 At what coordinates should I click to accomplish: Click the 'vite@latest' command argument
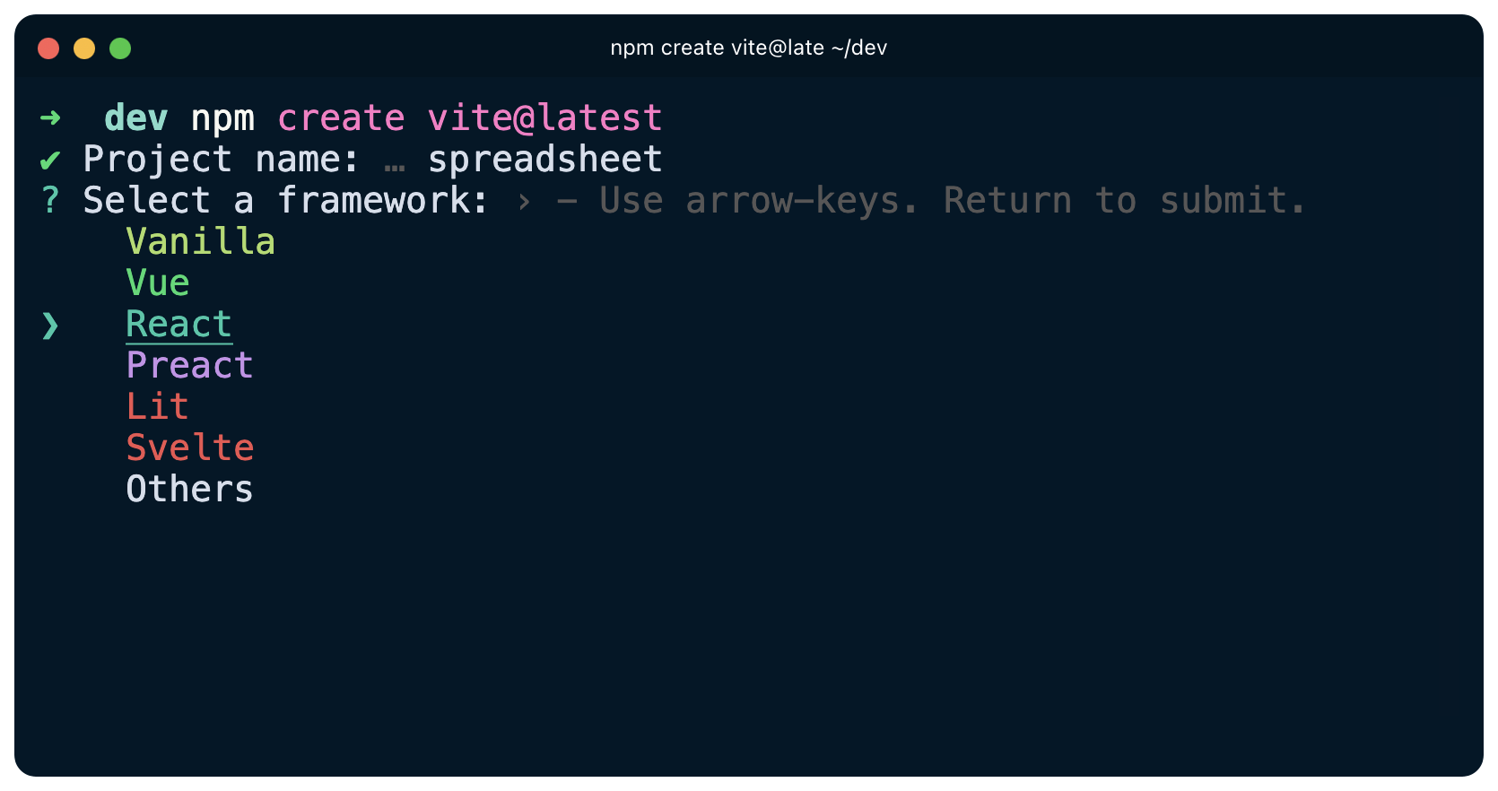544,117
